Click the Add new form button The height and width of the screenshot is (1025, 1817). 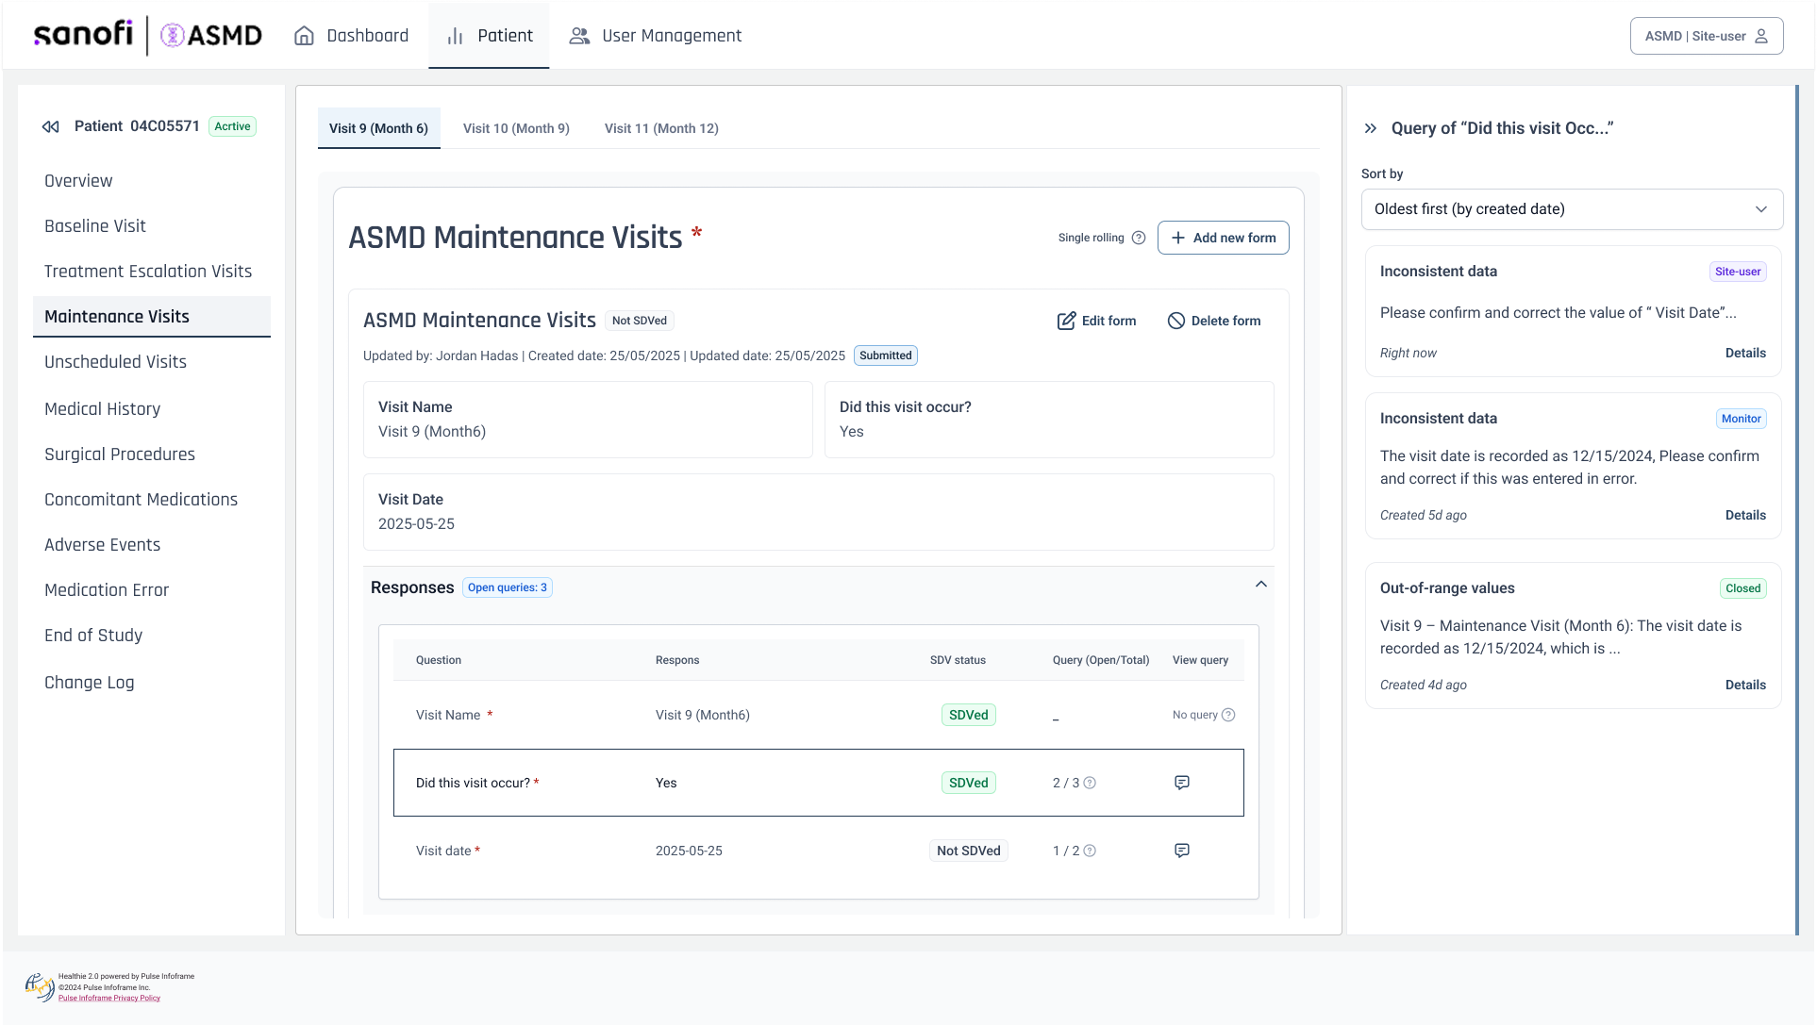(1223, 238)
